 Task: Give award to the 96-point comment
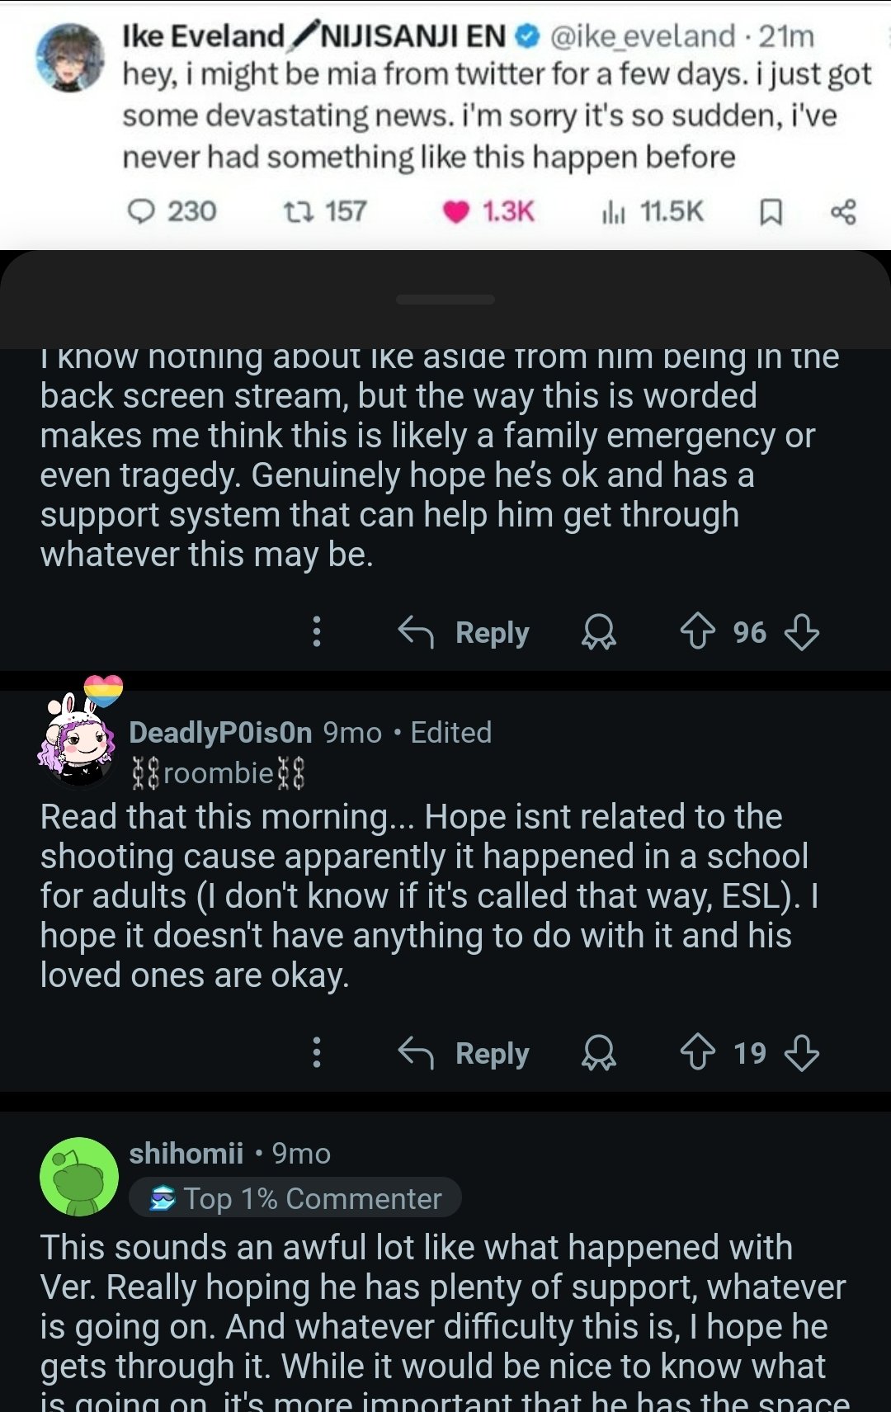(599, 633)
